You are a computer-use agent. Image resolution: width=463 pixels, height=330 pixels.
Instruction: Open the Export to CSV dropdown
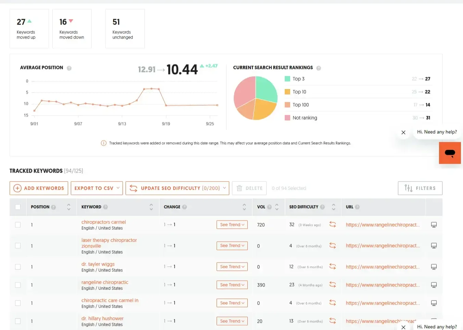click(97, 188)
